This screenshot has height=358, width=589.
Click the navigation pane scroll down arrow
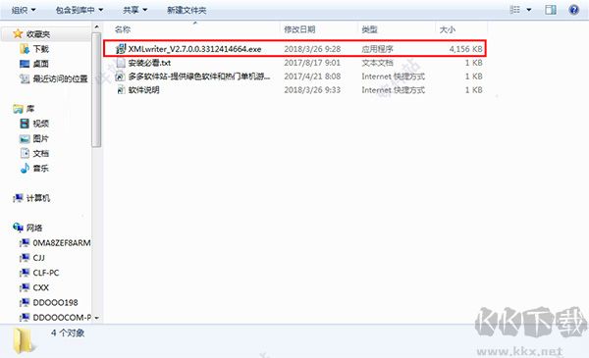click(x=96, y=318)
